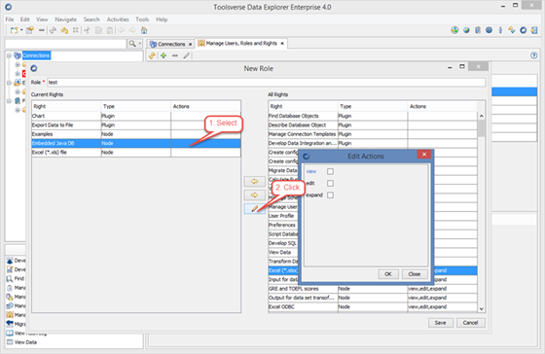The width and height of the screenshot is (545, 354).
Task: Click the grey refresh arrows toolbar icon
Action: [53, 30]
